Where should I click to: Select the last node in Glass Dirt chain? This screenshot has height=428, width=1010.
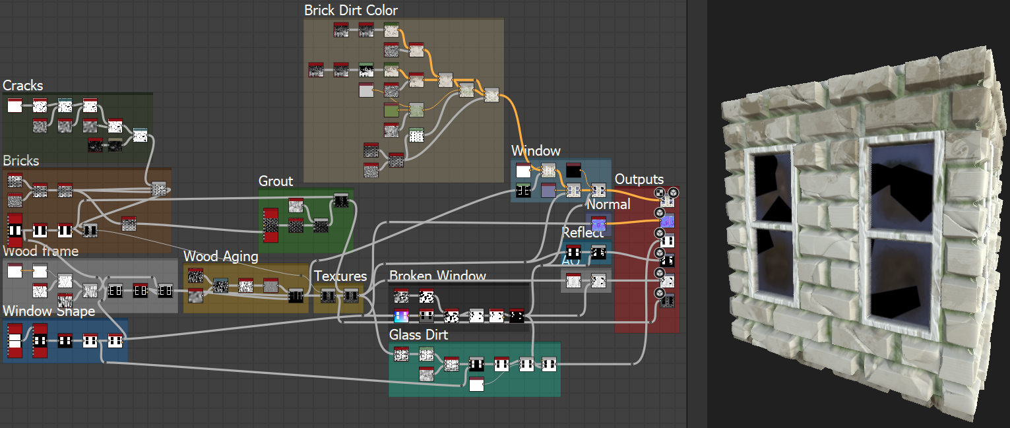[x=549, y=363]
